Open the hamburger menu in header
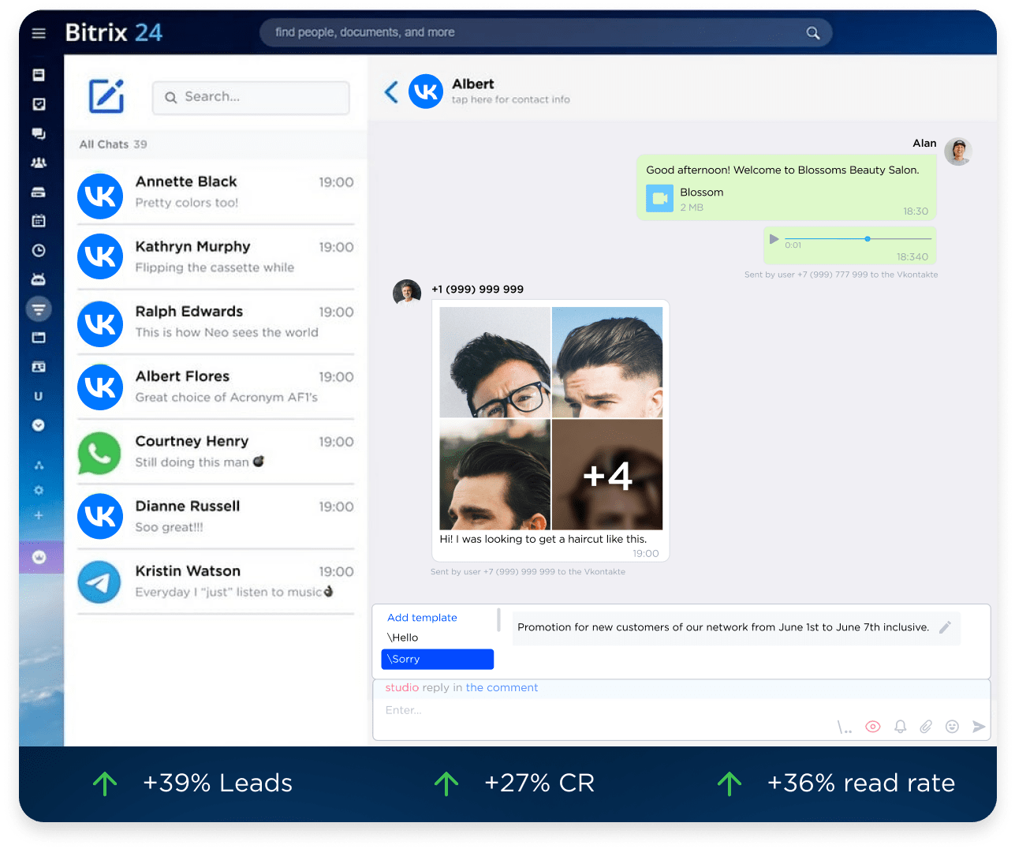1015x849 pixels. pyautogui.click(x=39, y=33)
